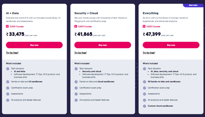Click checkmark beside Custom cloud sandboxes
Screen dimensions: 205x117
pyautogui.click(x=144, y=106)
